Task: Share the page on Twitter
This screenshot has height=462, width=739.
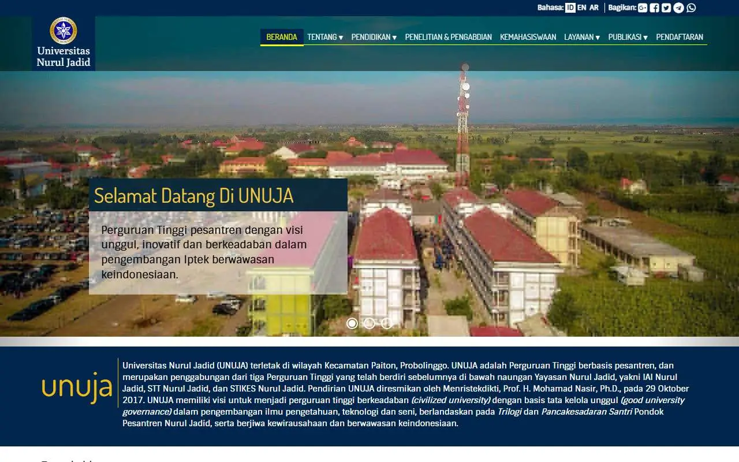Action: [666, 8]
